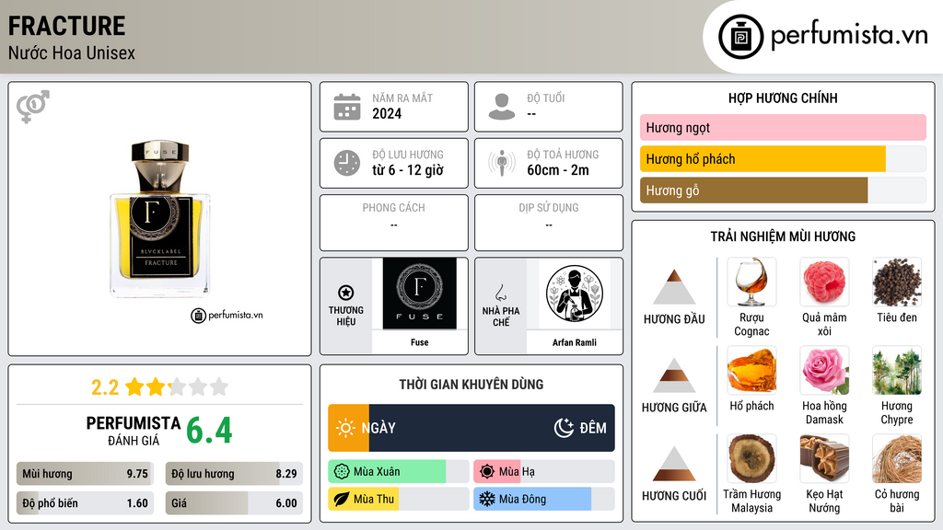Click the Hợp hương chính heading
Image resolution: width=943 pixels, height=530 pixels.
click(x=783, y=98)
